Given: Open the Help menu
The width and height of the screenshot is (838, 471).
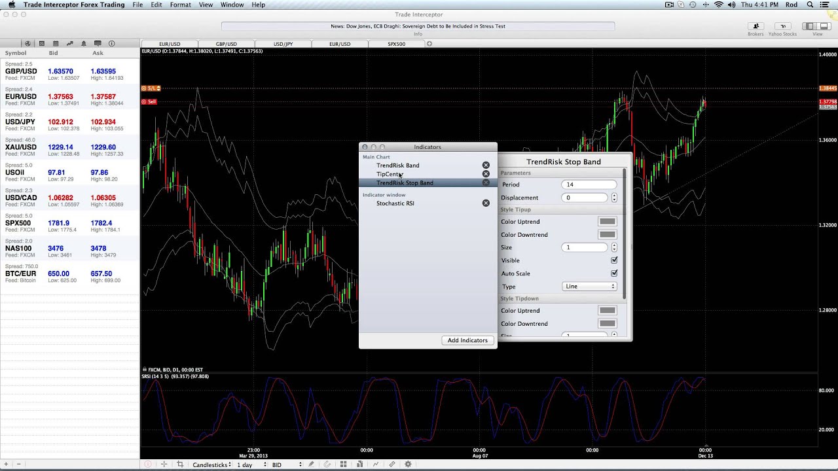Looking at the screenshot, I should coord(259,5).
